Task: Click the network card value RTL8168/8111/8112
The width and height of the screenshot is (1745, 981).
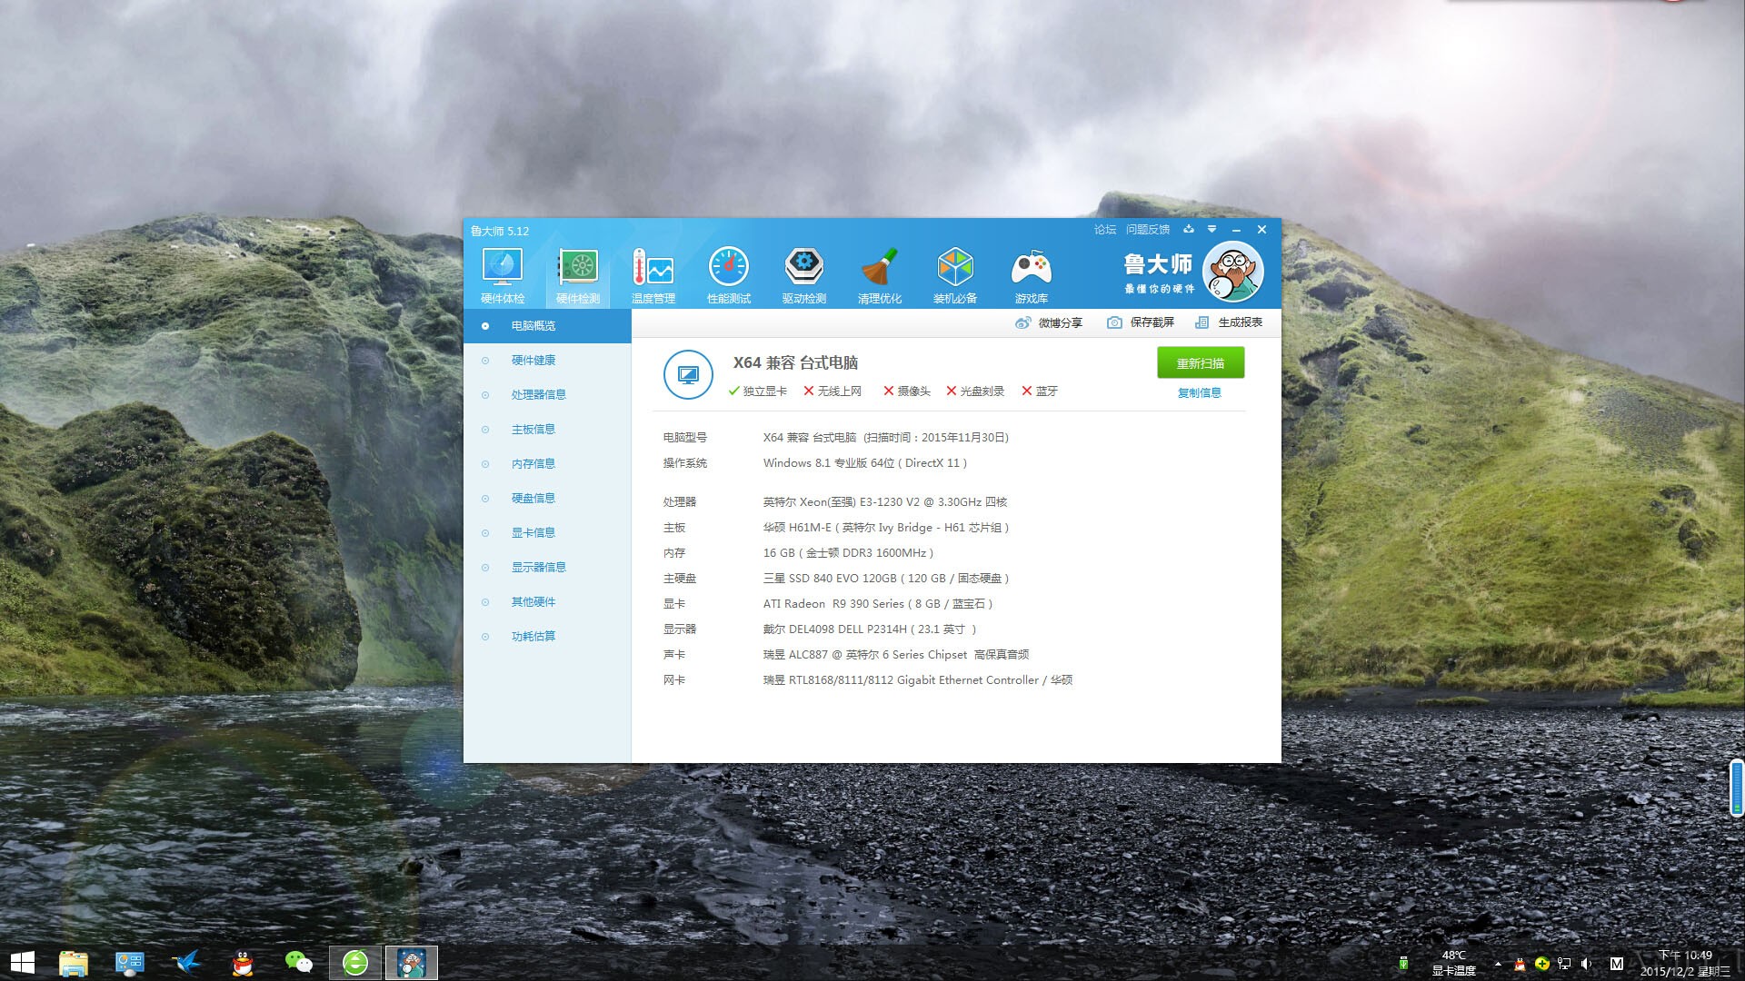Action: (918, 679)
